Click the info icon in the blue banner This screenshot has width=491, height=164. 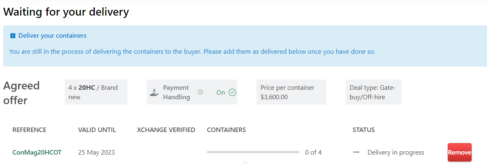click(x=13, y=36)
